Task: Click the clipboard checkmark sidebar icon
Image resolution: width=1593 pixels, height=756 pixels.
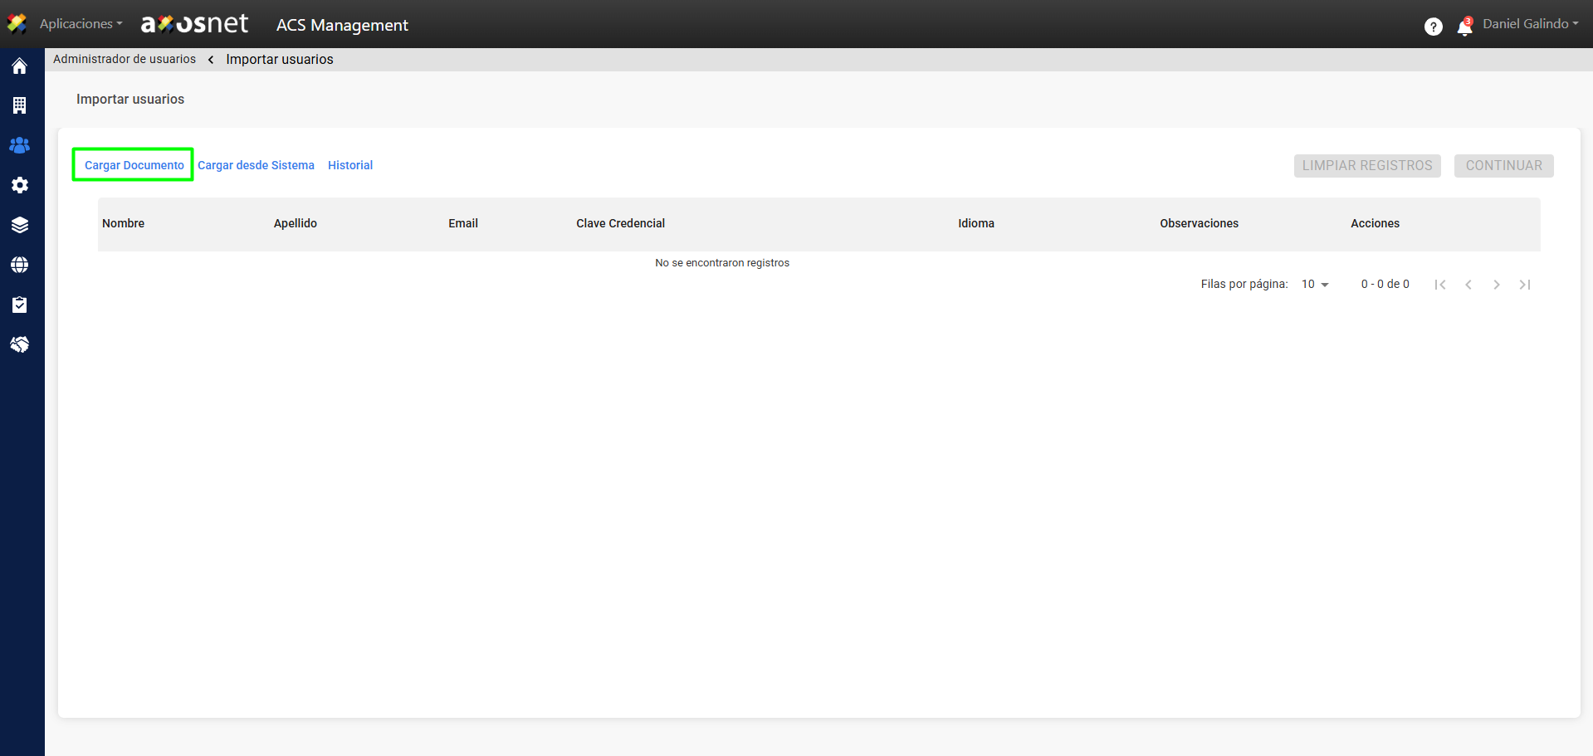Action: [x=20, y=305]
